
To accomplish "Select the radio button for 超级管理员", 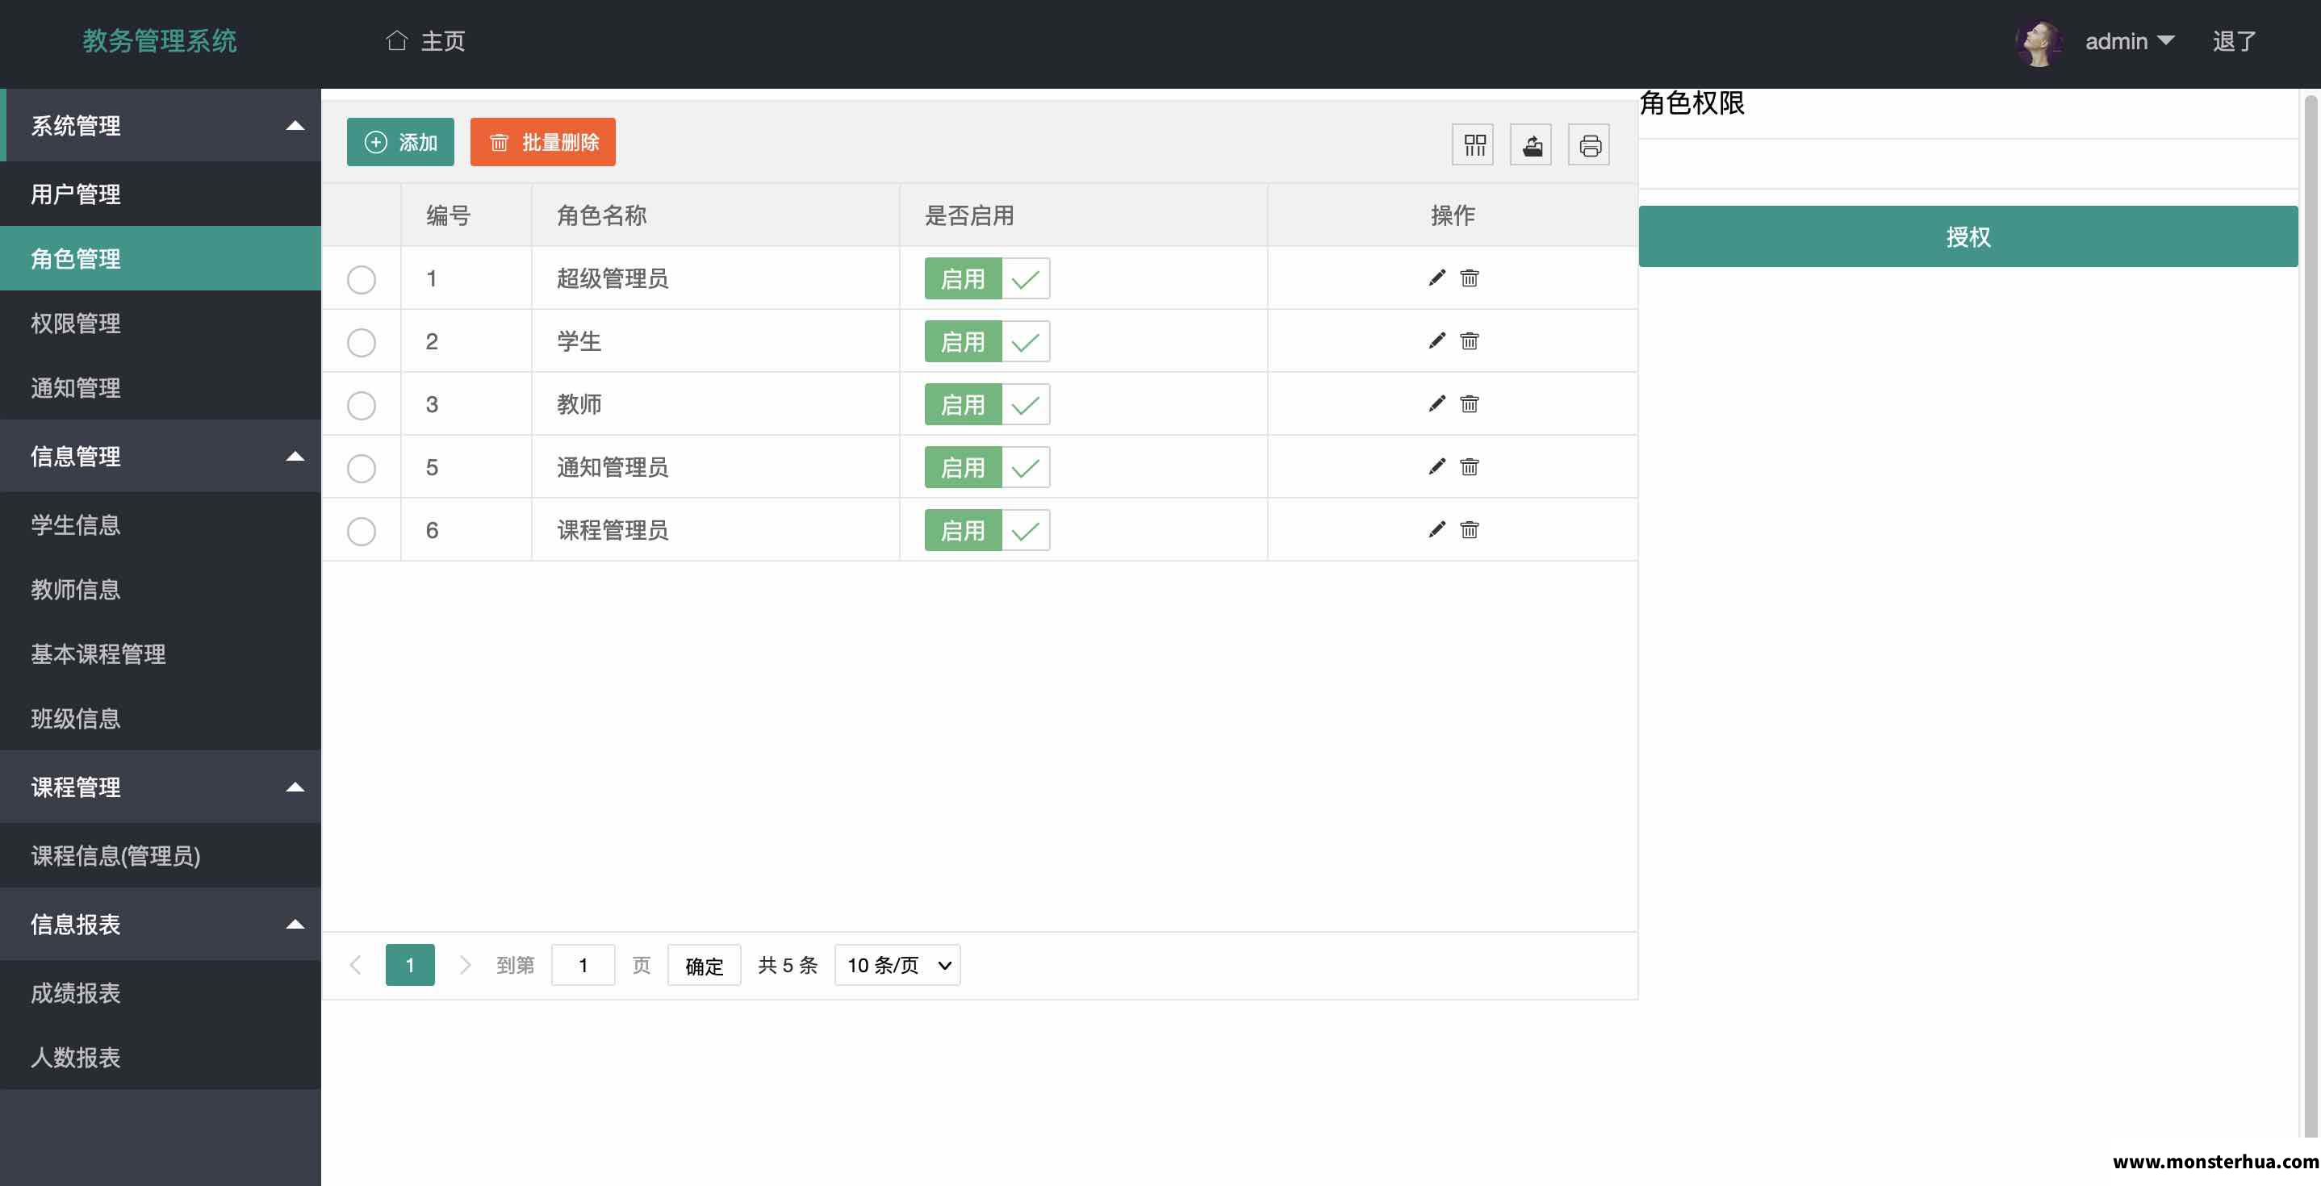I will (x=362, y=280).
